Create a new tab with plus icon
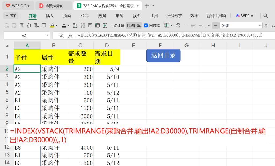Image resolution: width=275 pixels, height=166 pixels. tap(147, 6)
